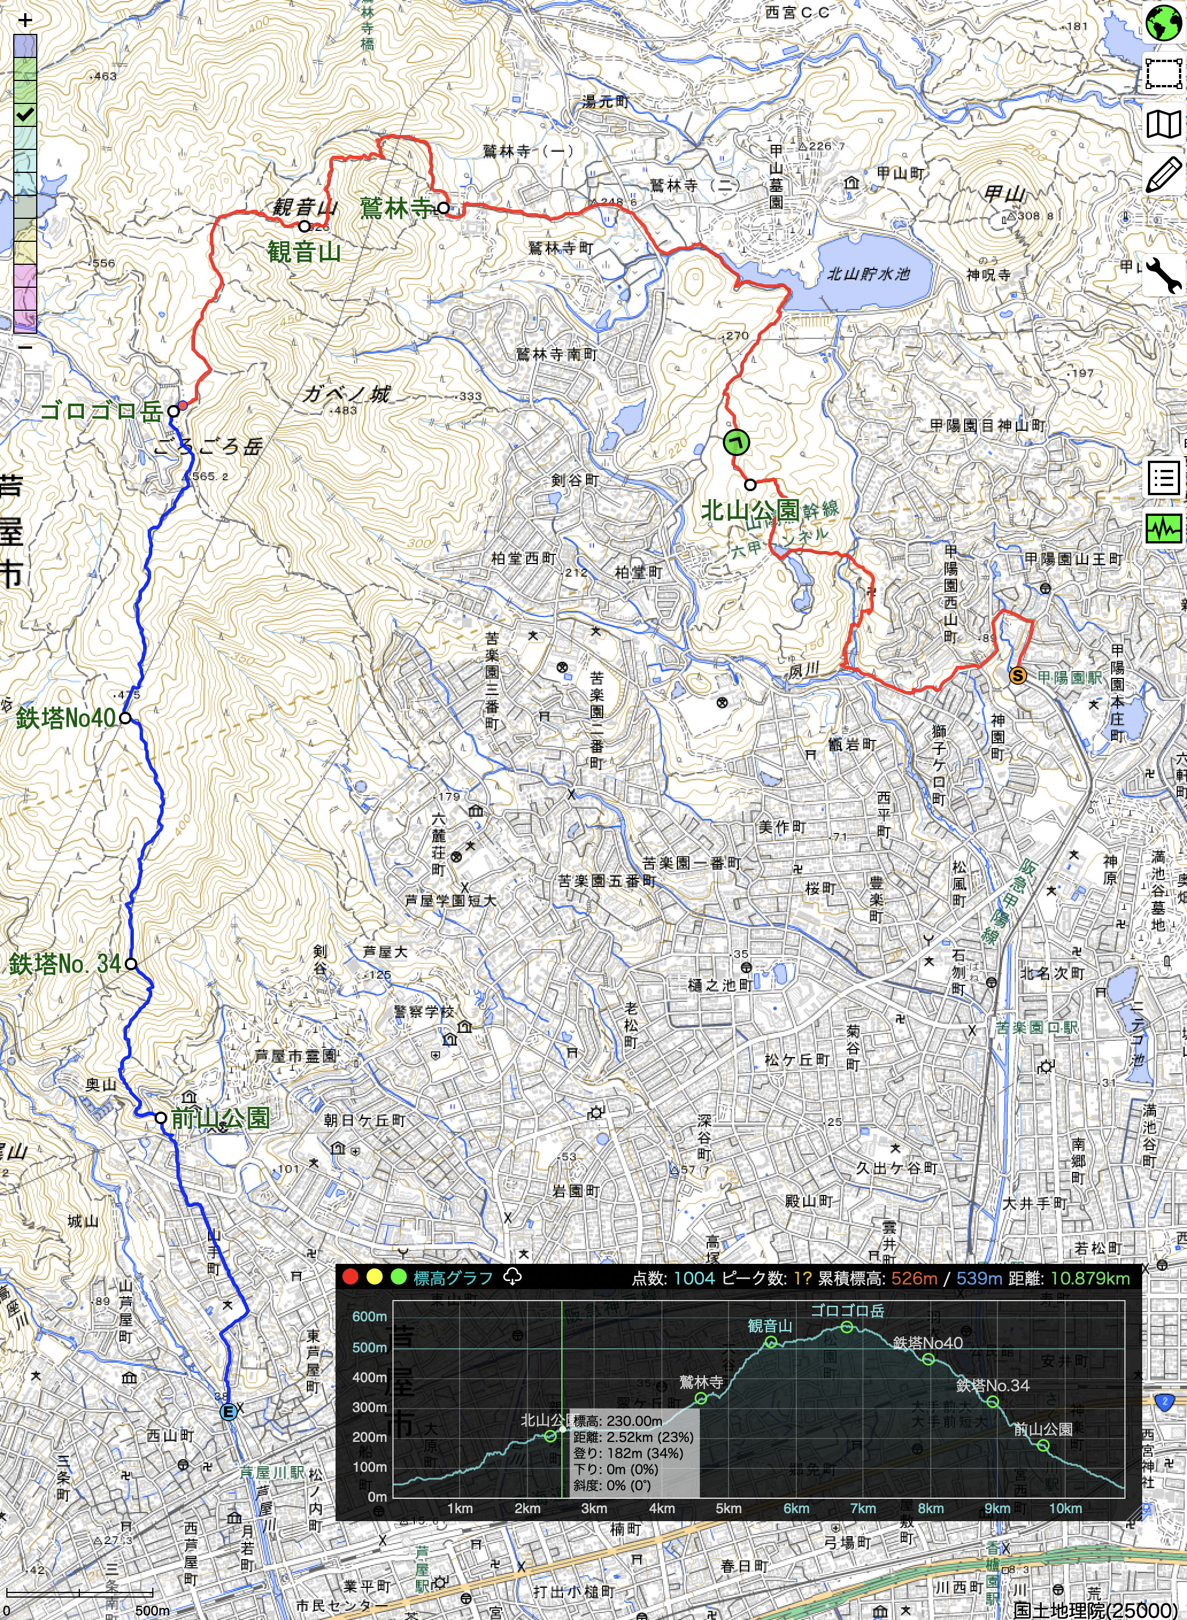Click the 600m axis label on graph
This screenshot has height=1620, width=1187.
[369, 1316]
